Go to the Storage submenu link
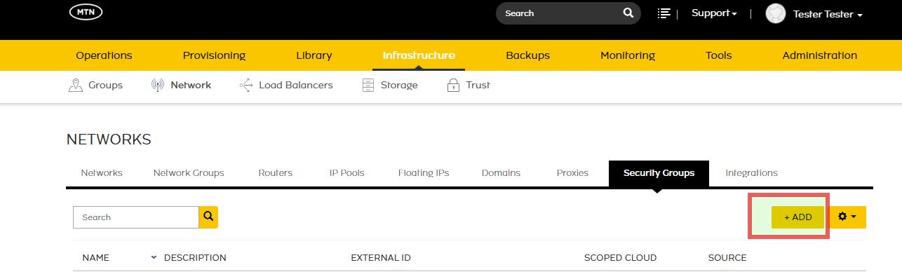This screenshot has height=272, width=902. point(399,86)
